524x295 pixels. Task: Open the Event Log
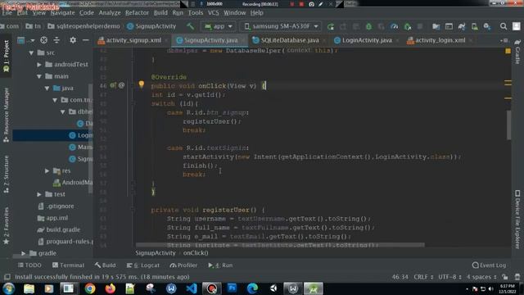489,265
